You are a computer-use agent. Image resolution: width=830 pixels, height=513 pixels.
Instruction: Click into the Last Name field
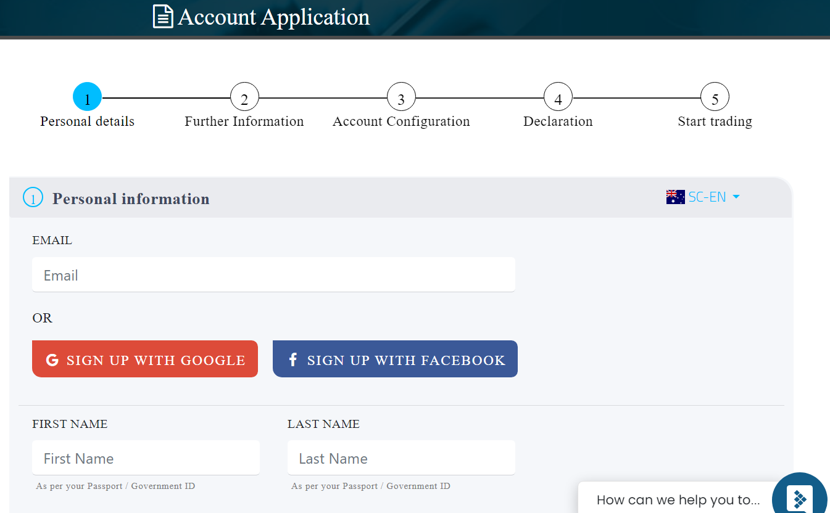click(x=401, y=458)
